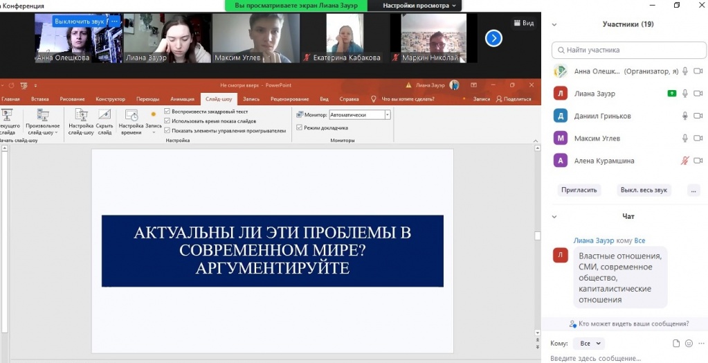Open the Настройки просмотра dropdown
This screenshot has width=708, height=363.
point(419,6)
